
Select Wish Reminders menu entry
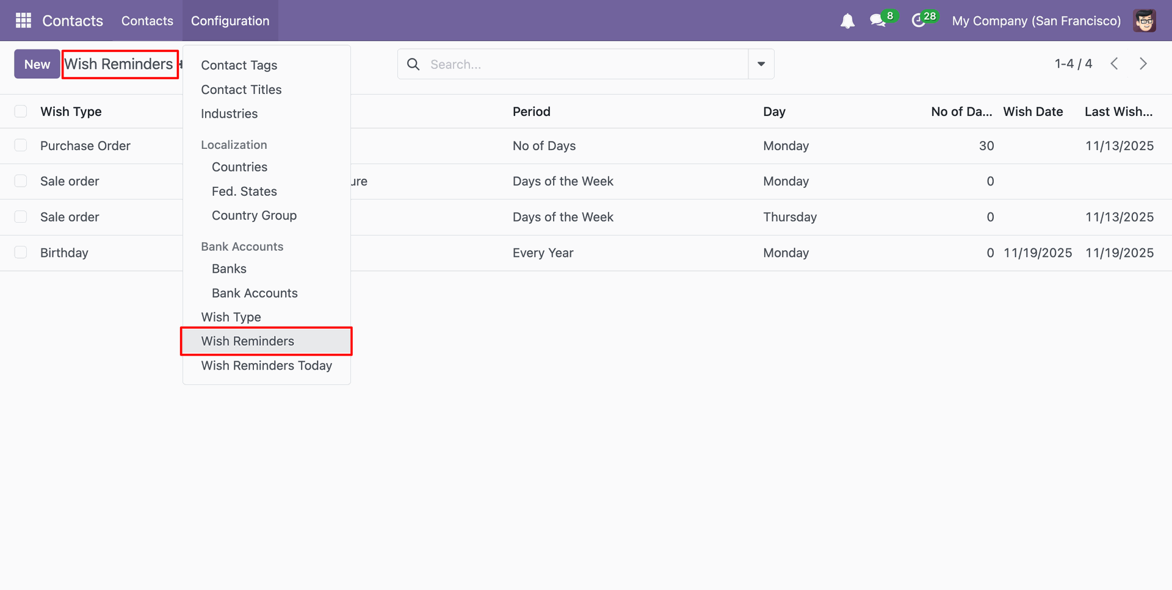tap(267, 341)
